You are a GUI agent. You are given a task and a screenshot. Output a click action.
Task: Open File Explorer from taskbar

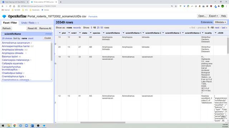coord(9,126)
